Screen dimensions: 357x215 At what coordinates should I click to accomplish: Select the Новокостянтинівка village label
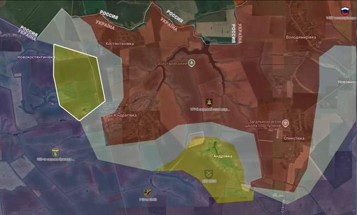pos(36,57)
